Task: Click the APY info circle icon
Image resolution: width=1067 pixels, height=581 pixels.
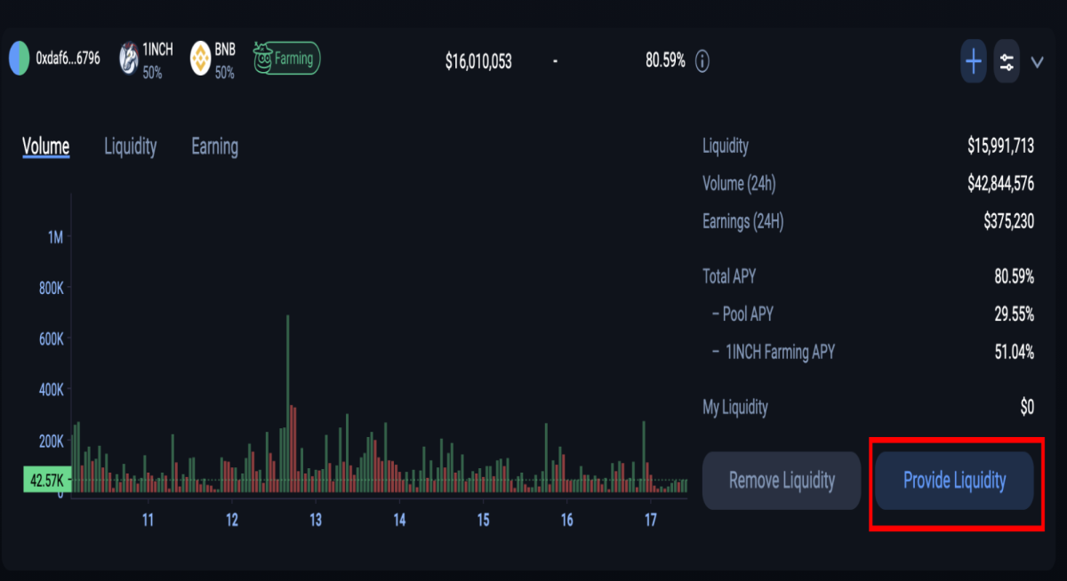Action: pyautogui.click(x=702, y=61)
